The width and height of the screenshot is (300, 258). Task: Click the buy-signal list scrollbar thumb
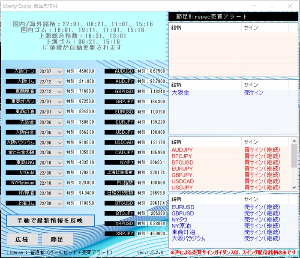pyautogui.click(x=294, y=156)
